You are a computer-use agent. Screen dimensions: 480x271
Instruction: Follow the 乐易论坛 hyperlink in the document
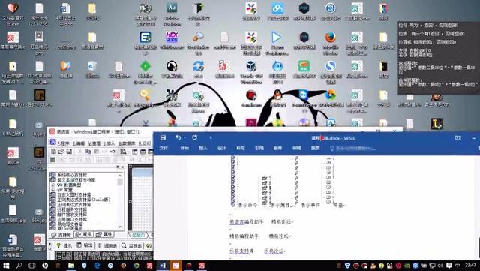coord(274,251)
